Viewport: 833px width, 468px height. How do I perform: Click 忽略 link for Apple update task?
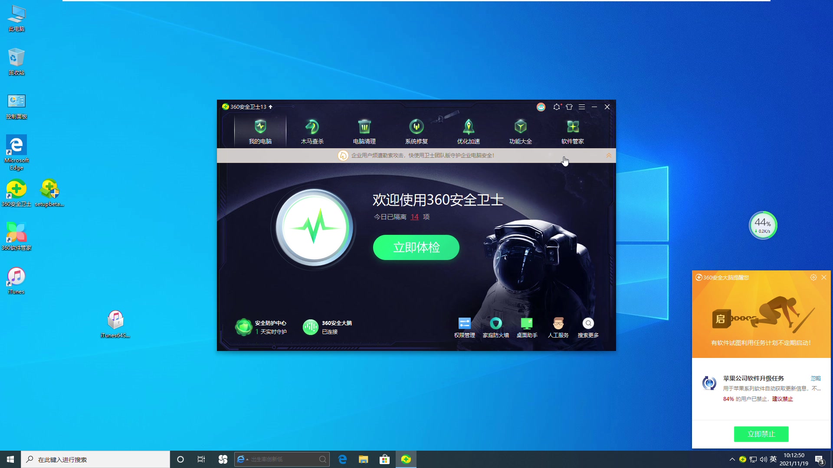(x=816, y=378)
